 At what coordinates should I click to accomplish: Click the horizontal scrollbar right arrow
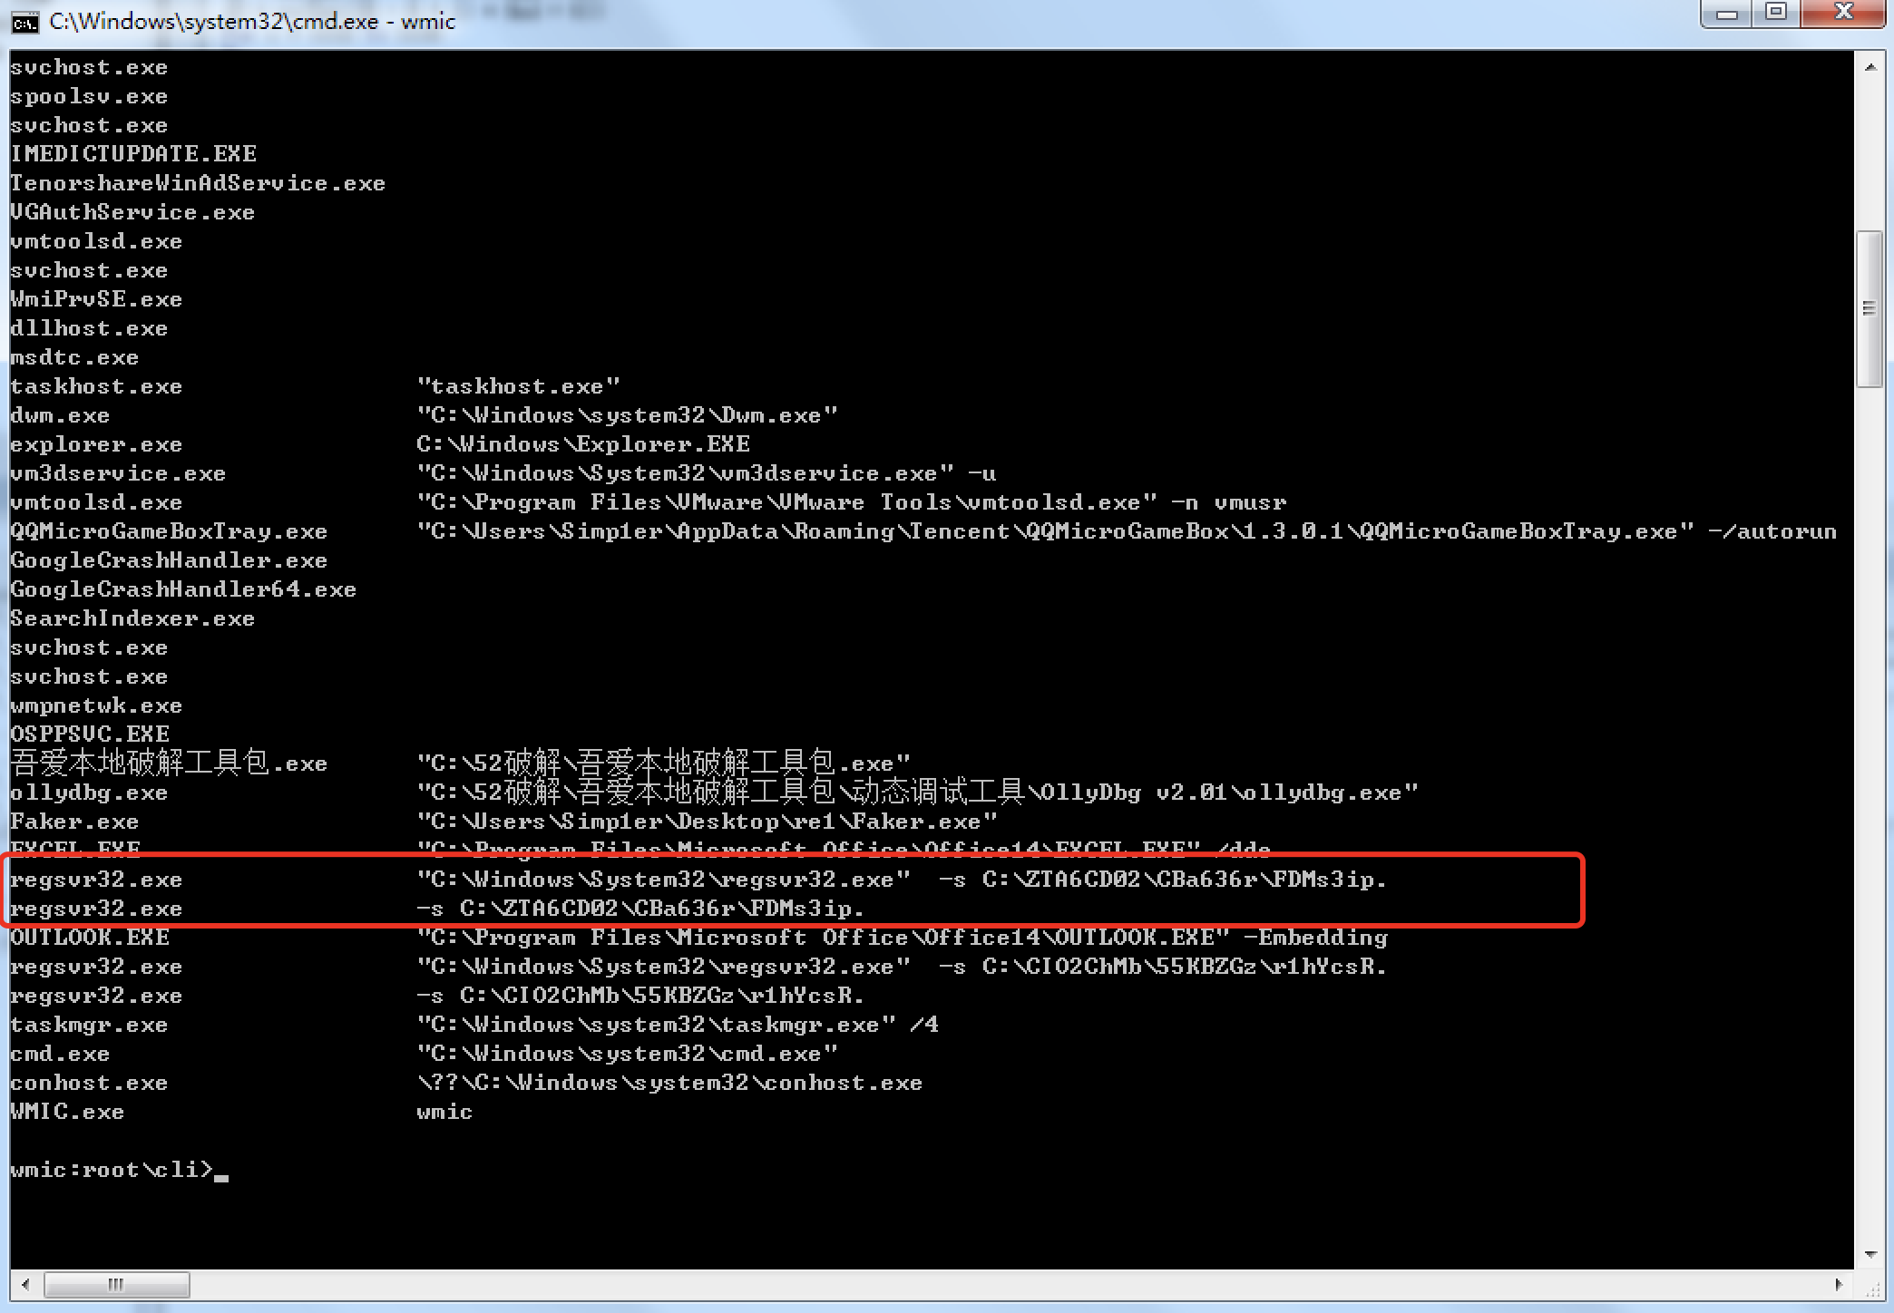(x=1838, y=1284)
